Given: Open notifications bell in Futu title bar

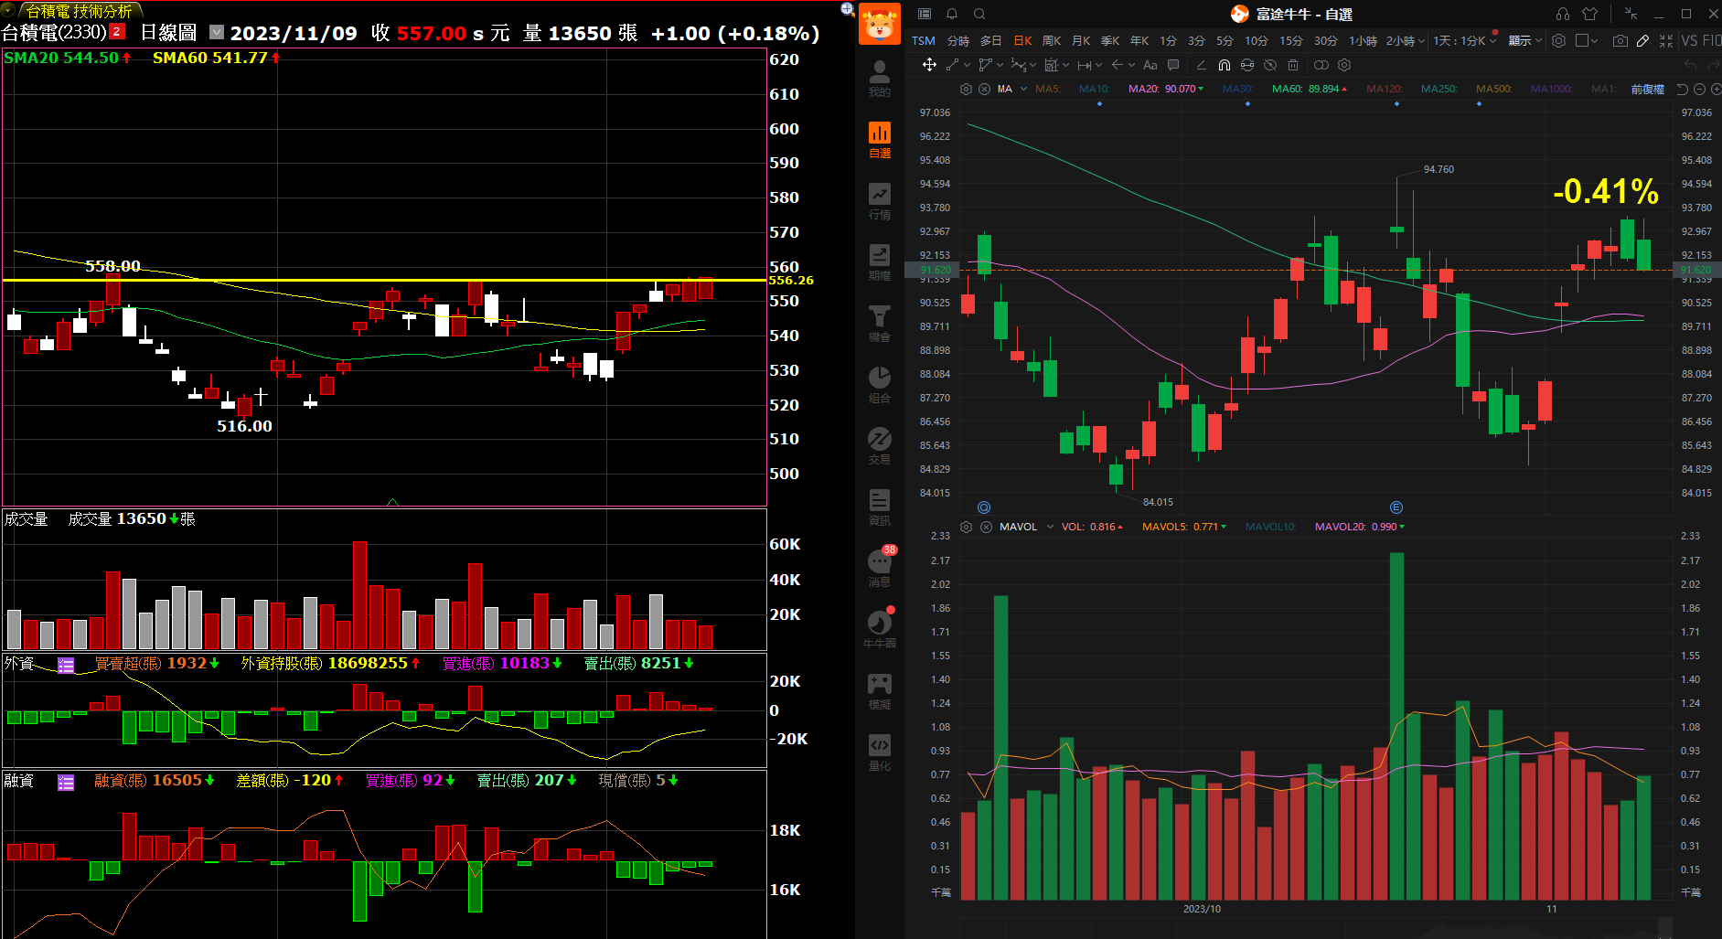Looking at the screenshot, I should [x=952, y=14].
